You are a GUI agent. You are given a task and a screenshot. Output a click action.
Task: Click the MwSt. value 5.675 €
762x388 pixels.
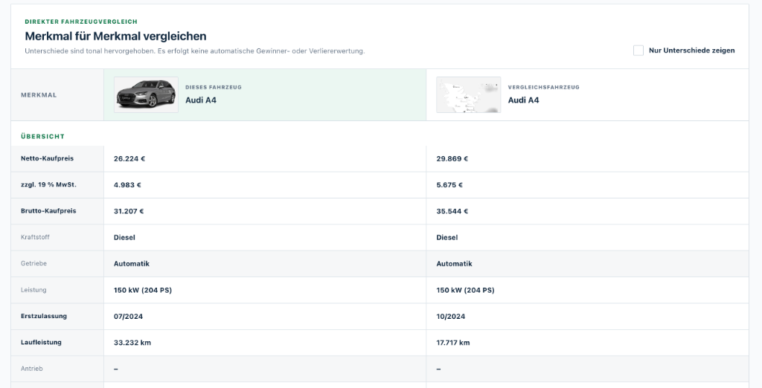pos(449,185)
